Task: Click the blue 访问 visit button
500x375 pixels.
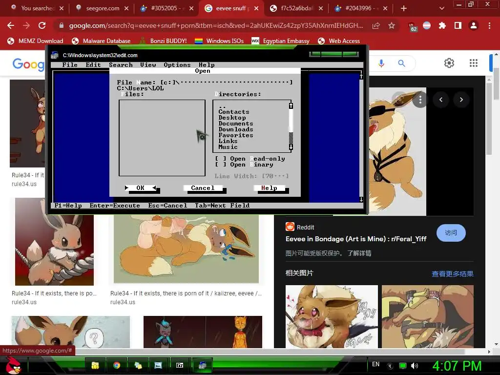Action: click(x=451, y=233)
